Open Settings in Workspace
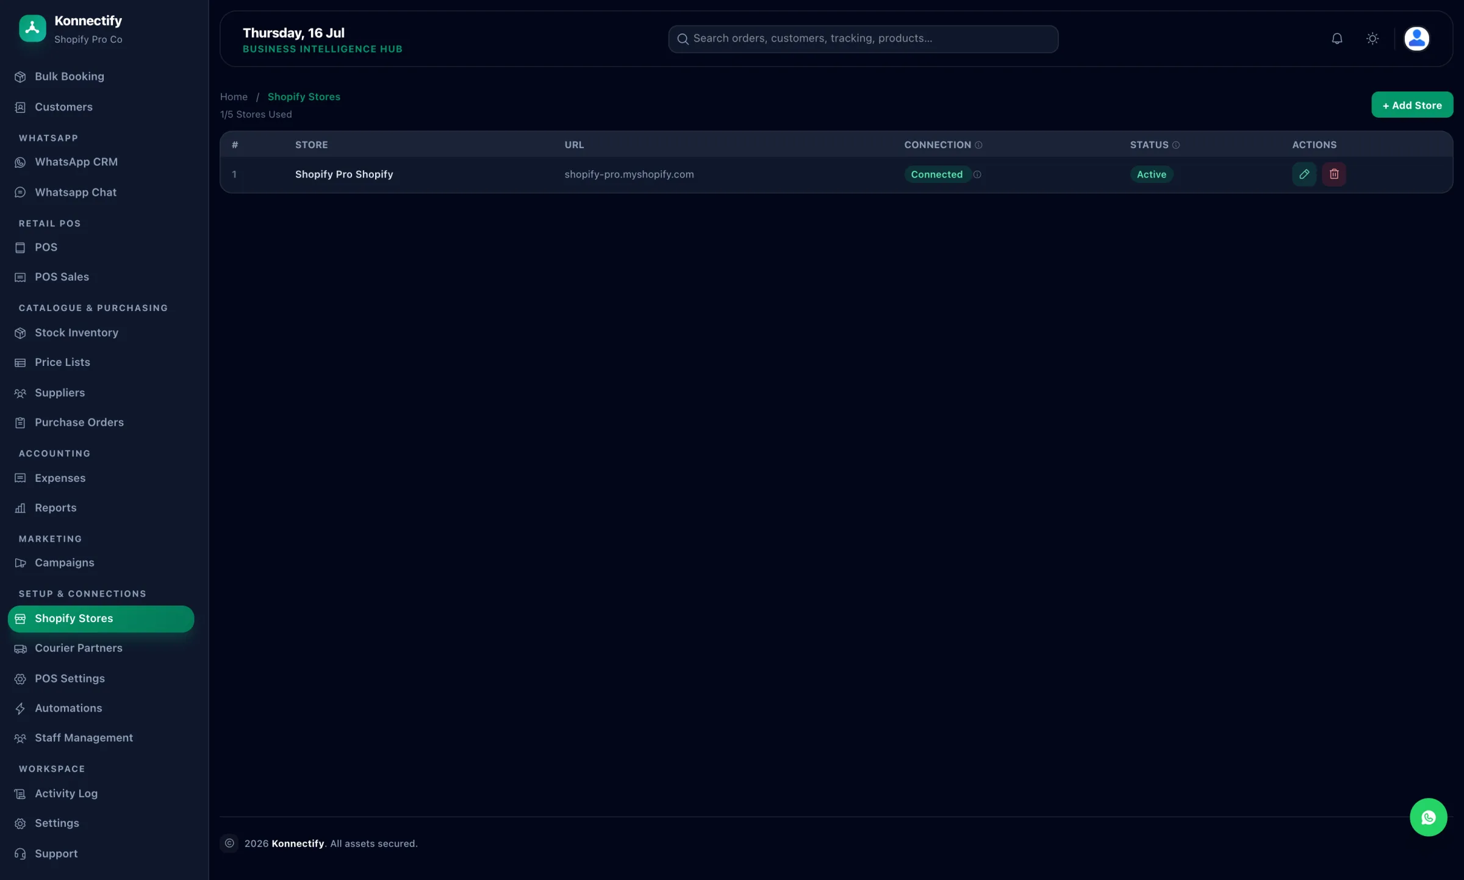1464x880 pixels. [x=101, y=823]
